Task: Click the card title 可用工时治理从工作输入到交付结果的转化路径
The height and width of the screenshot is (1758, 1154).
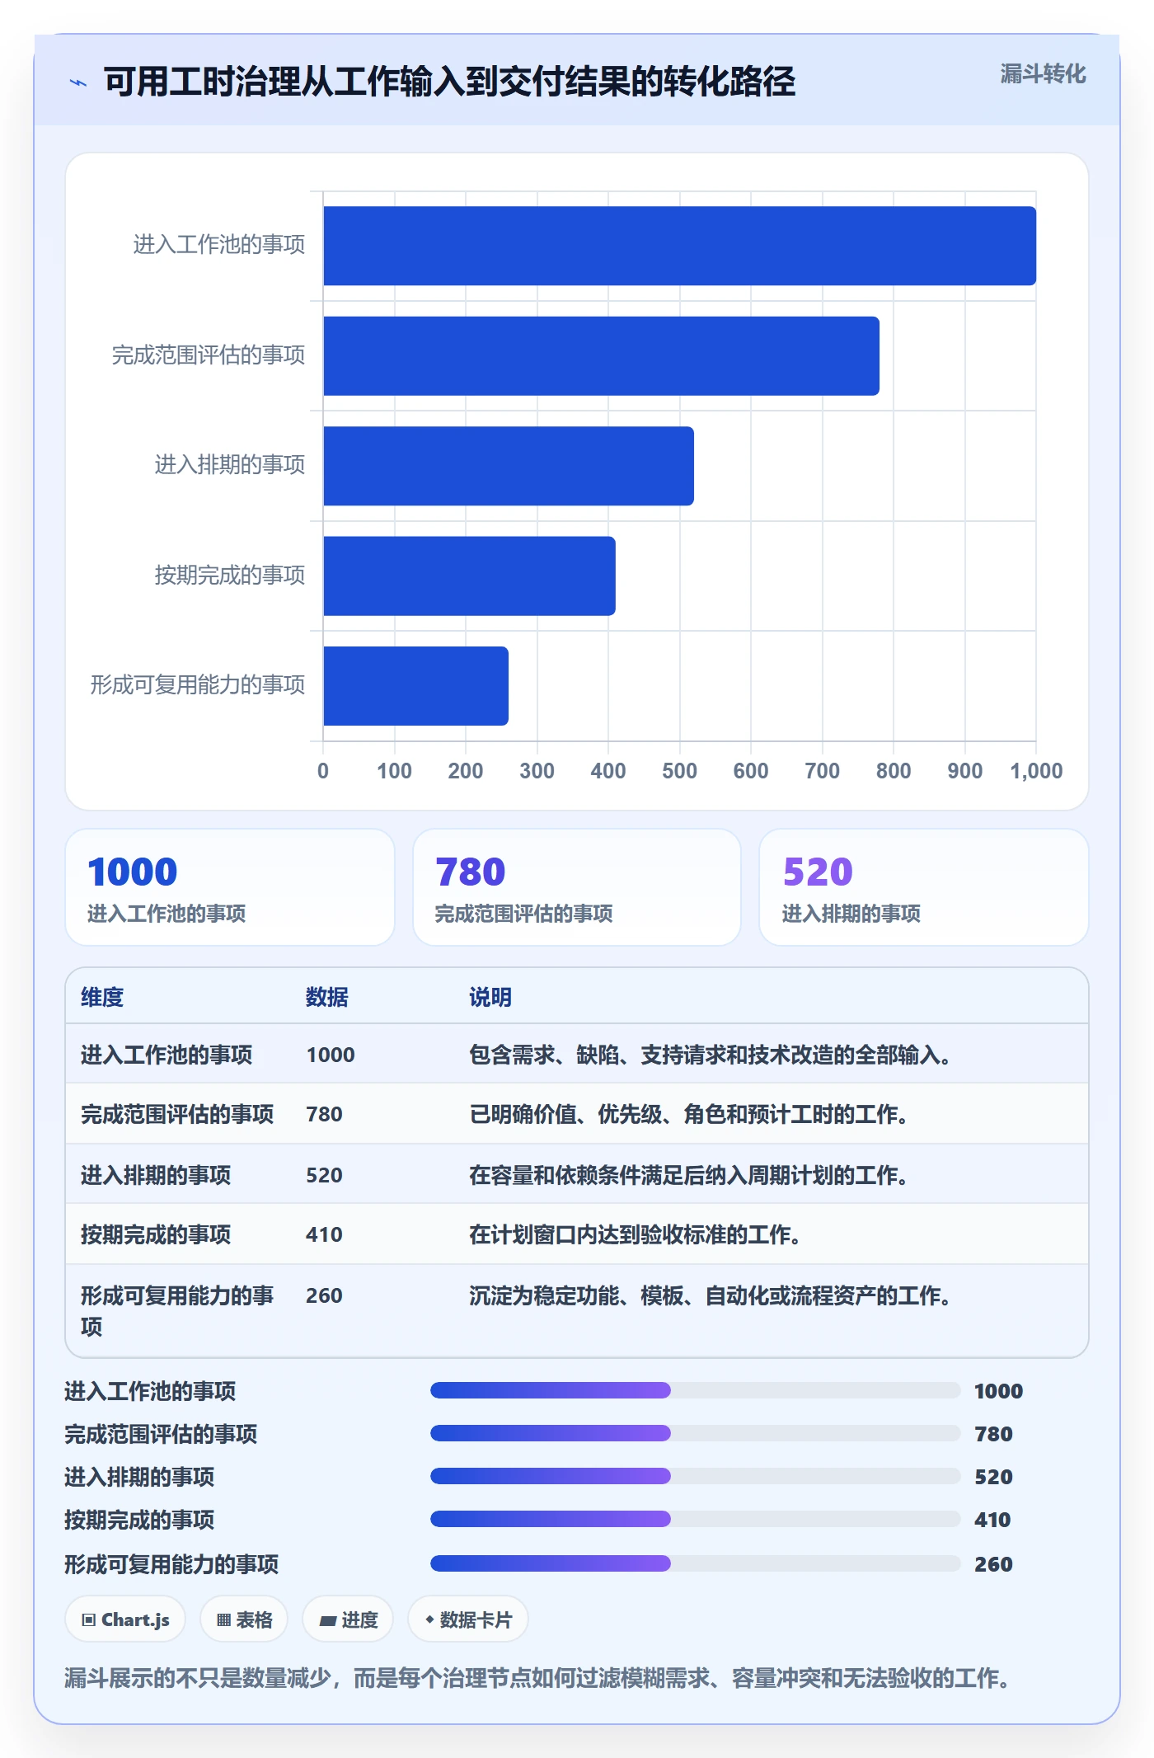Action: click(x=449, y=82)
